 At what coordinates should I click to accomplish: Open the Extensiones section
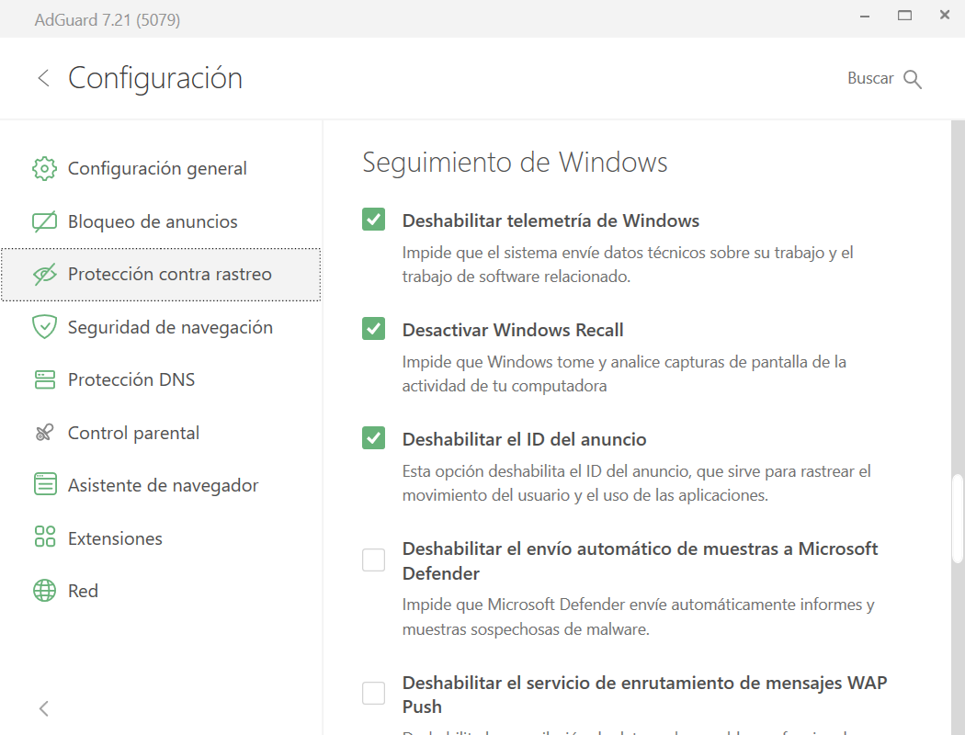point(161,538)
